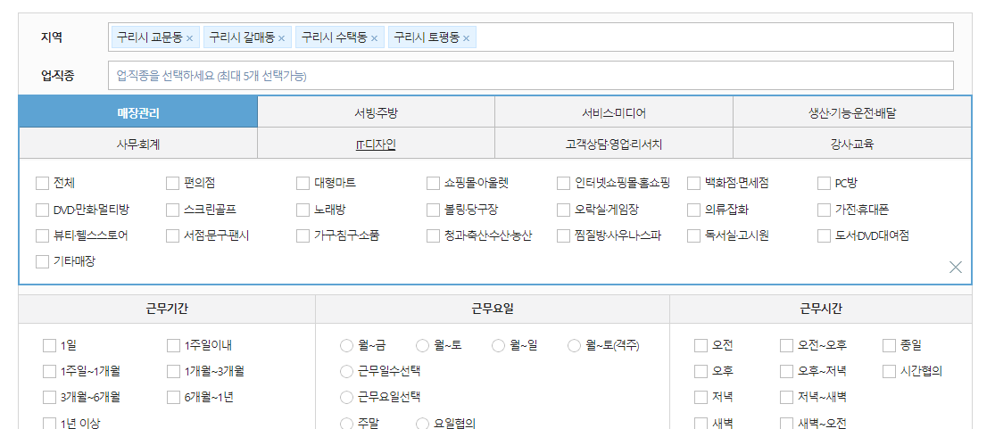Check the 기타매장 checkbox
Image resolution: width=995 pixels, height=429 pixels.
pyautogui.click(x=43, y=261)
